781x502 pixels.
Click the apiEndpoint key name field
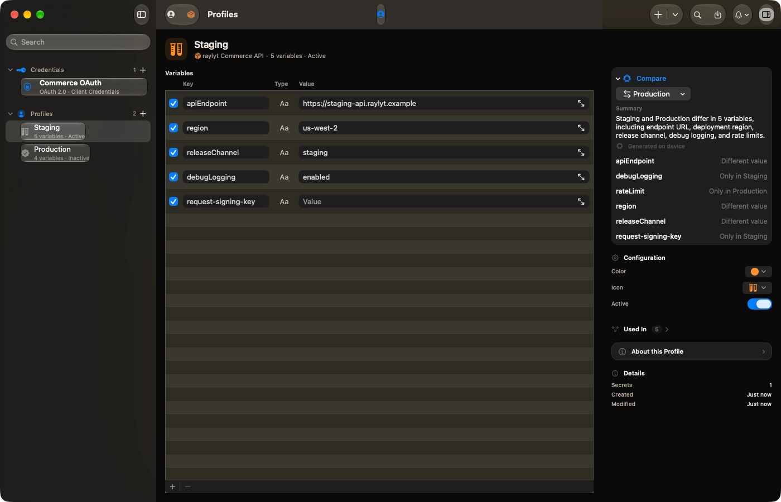tap(226, 103)
